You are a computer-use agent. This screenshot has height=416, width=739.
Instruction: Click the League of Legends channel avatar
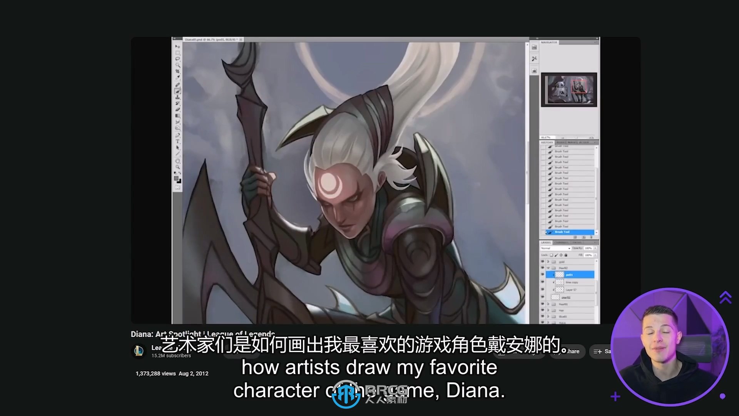(x=139, y=351)
